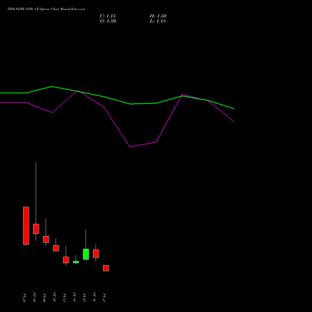
Task: Select the low value L: 1.15
Action: 158,21
